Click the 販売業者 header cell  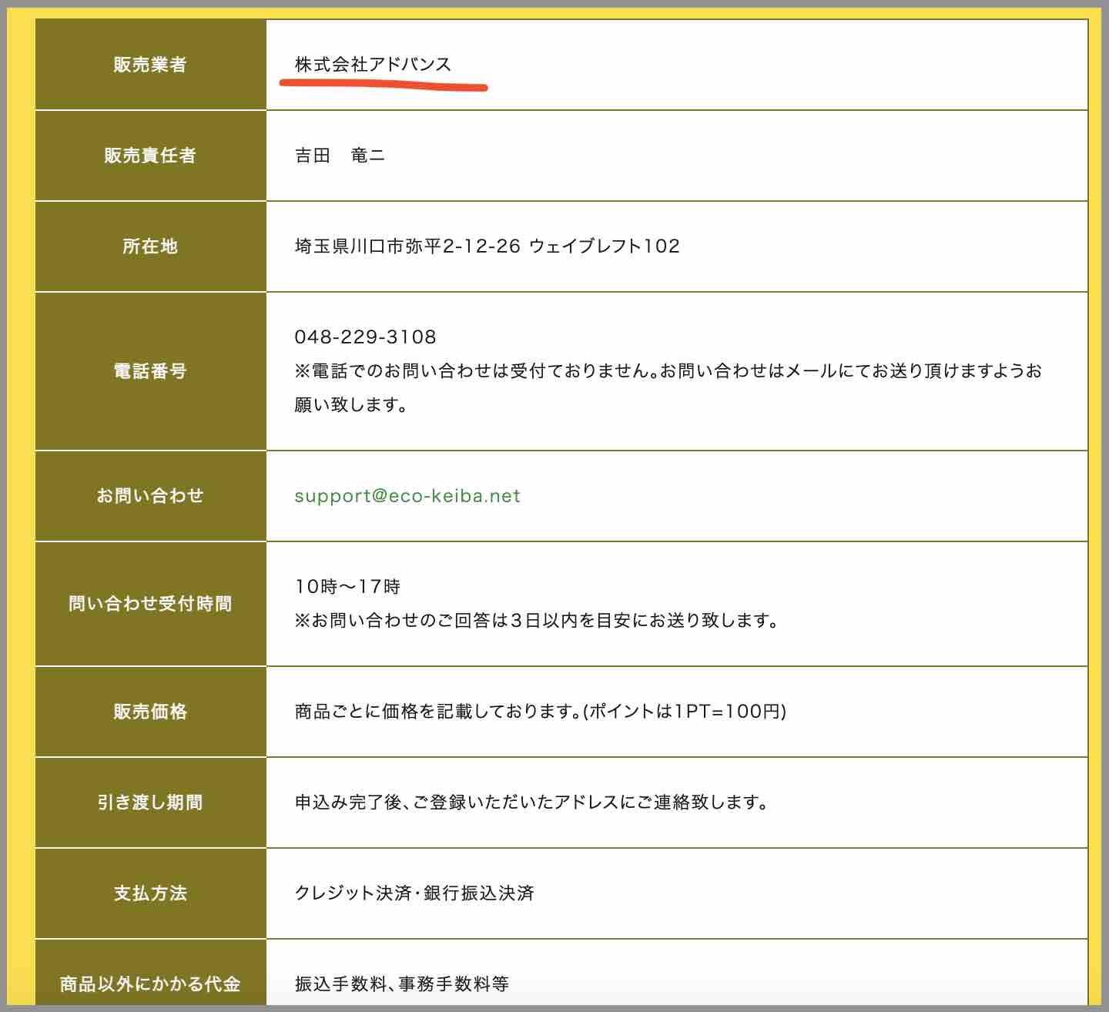(151, 65)
